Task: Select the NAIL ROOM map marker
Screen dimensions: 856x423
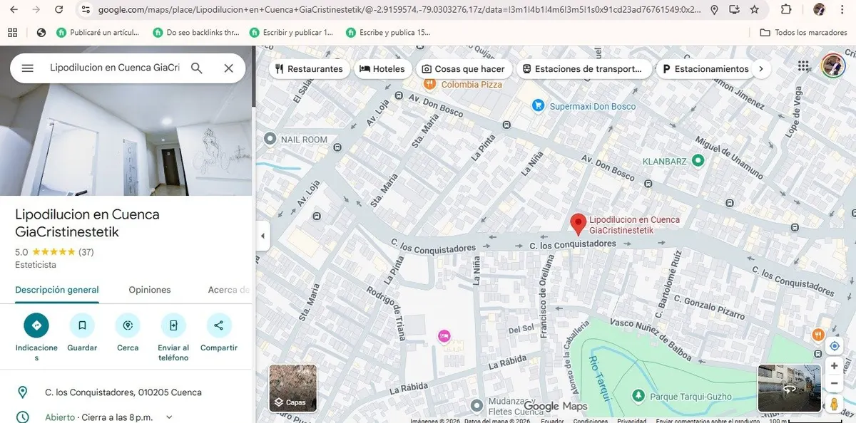Action: (270, 139)
